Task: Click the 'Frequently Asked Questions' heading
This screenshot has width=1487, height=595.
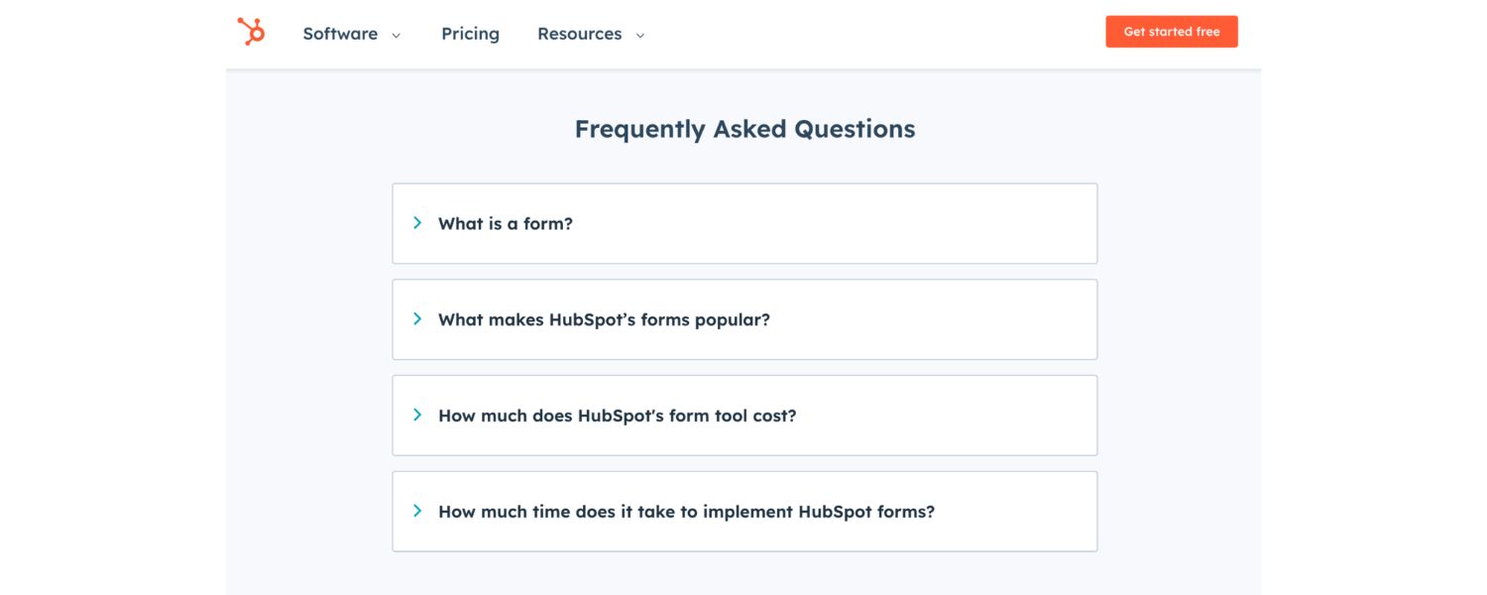Action: coord(744,128)
